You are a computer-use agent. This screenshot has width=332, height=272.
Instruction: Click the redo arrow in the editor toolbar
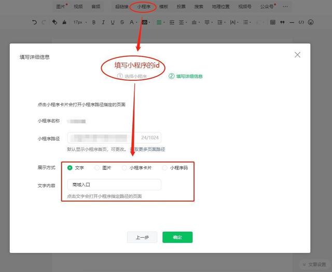coord(44,22)
